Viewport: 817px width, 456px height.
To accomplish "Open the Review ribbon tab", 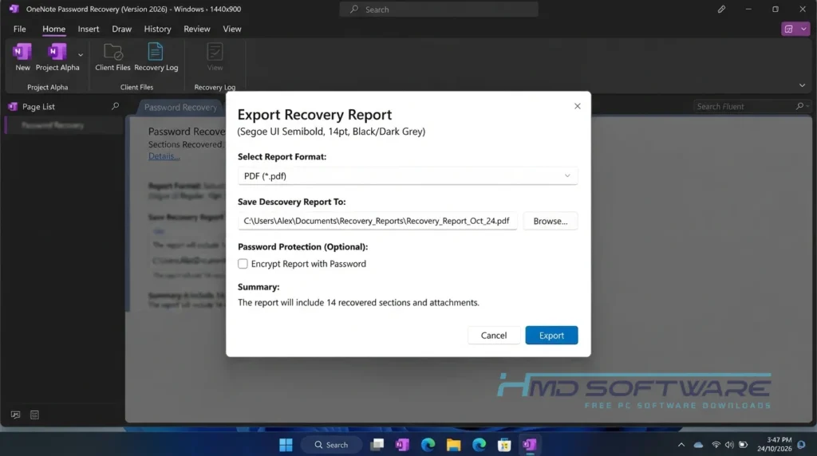I will 197,29.
